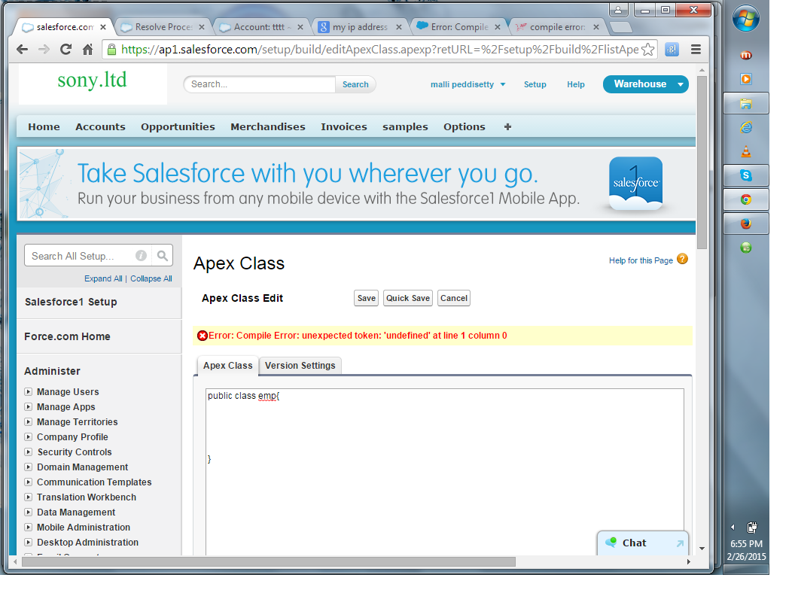Open Google Chrome from the taskbar

[x=746, y=199]
